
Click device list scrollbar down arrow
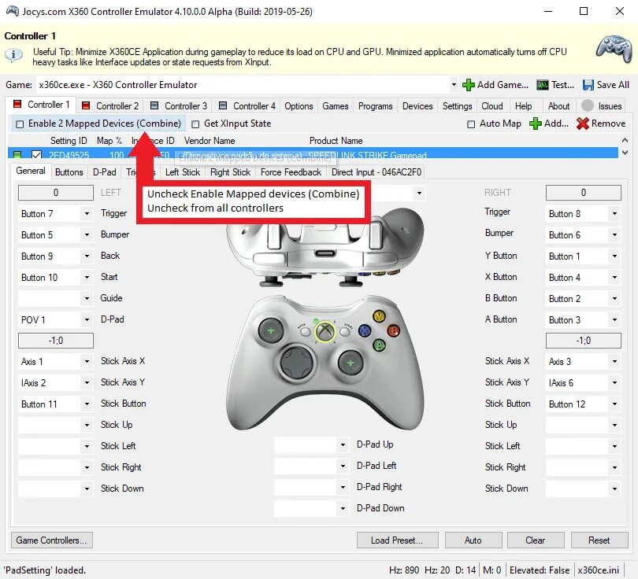pos(625,153)
